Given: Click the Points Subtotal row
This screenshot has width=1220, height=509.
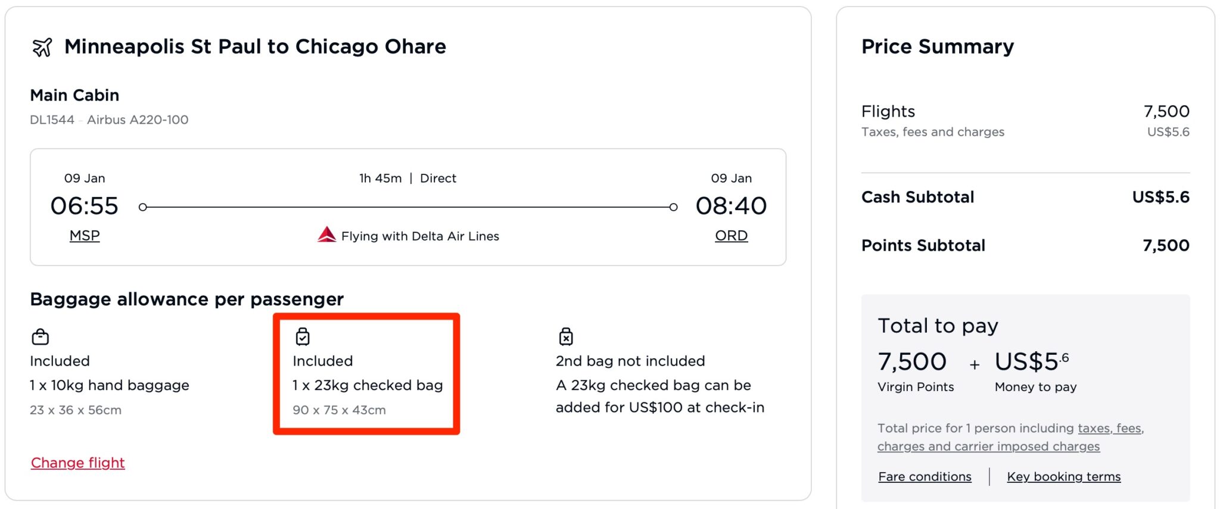Looking at the screenshot, I should pos(923,245).
